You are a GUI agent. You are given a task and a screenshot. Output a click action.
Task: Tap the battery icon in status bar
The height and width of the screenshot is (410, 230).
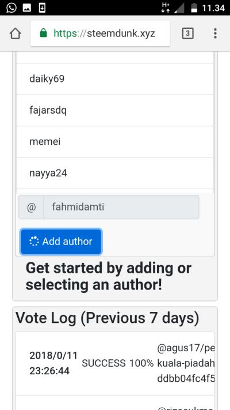pyautogui.click(x=194, y=7)
